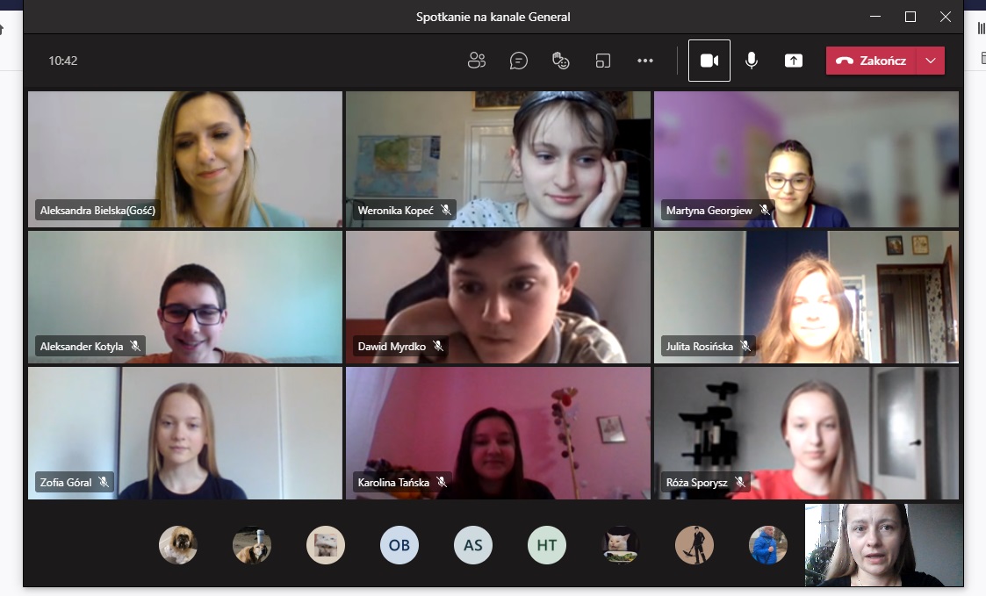
Task: Click the Róża Sporysz name label
Action: pyautogui.click(x=697, y=483)
